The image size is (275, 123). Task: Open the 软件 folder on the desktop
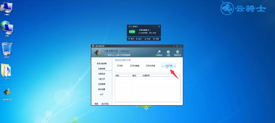6,72
